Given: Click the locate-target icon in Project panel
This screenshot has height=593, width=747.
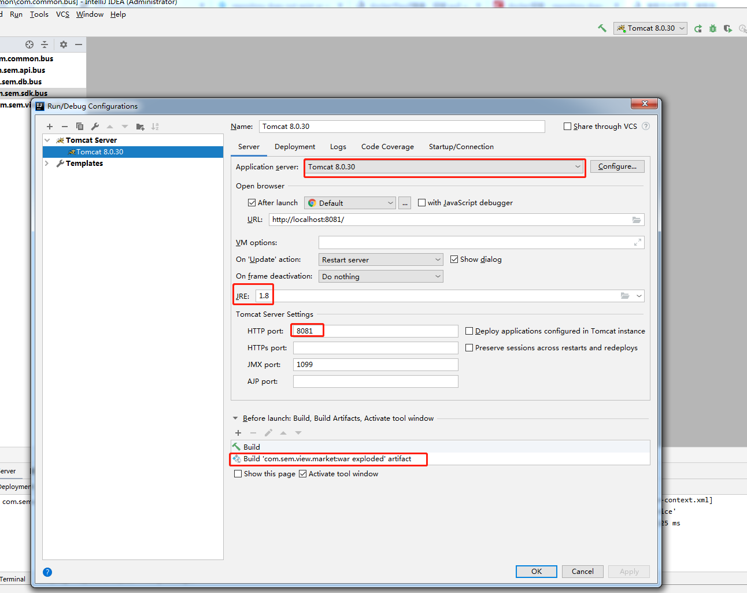Looking at the screenshot, I should point(29,45).
